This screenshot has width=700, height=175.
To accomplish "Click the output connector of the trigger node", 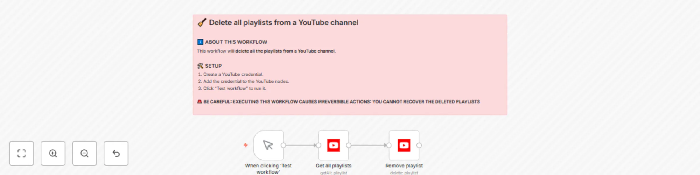I will [x=283, y=145].
